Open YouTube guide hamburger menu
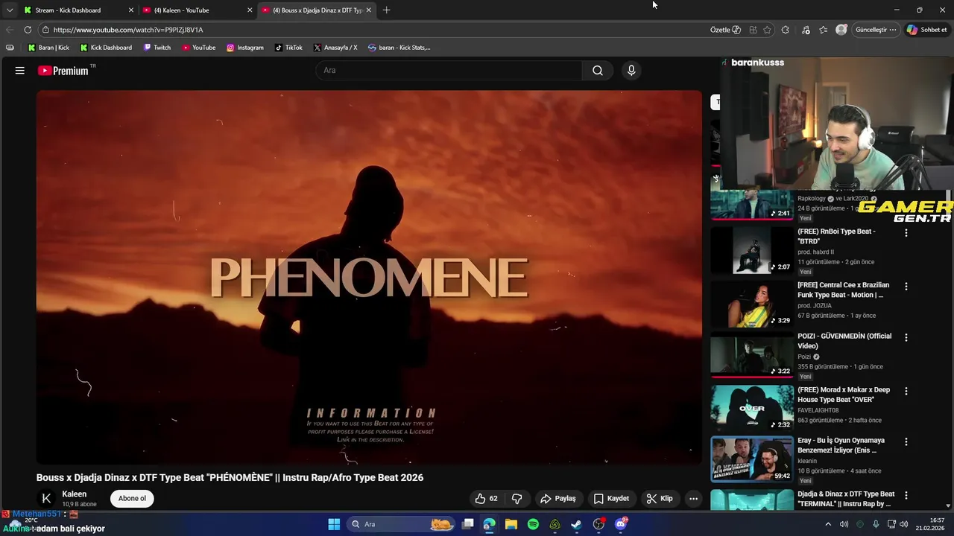 point(20,70)
